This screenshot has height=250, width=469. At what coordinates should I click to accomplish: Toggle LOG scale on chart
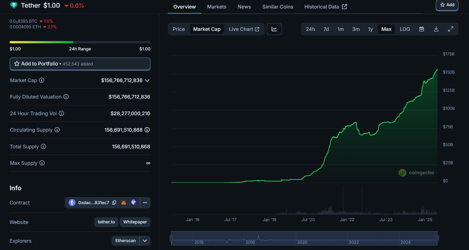[x=405, y=29]
